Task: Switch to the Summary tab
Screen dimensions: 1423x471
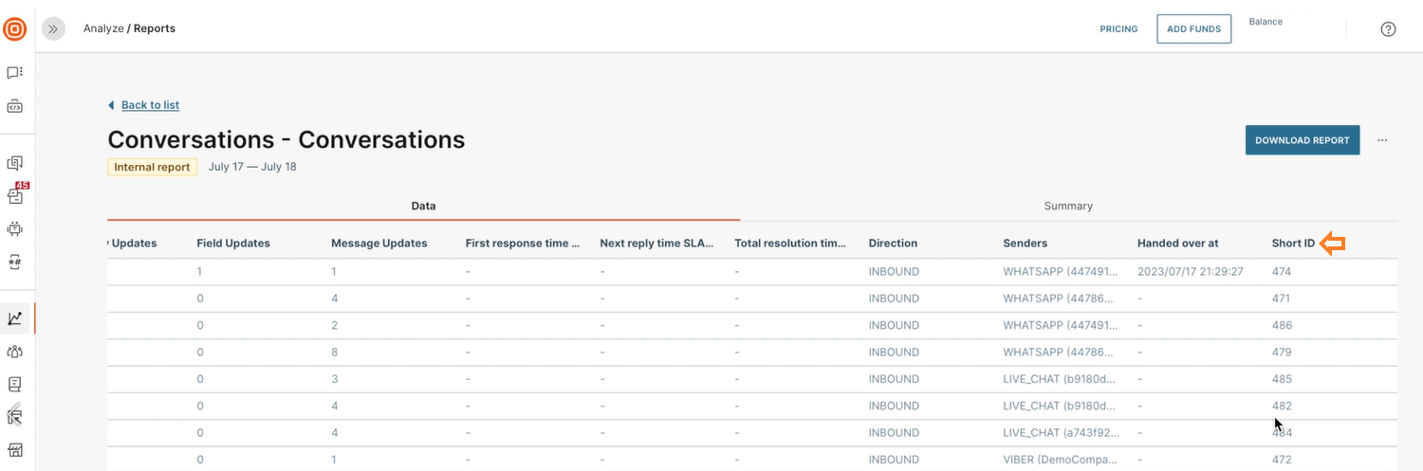Action: tap(1068, 206)
